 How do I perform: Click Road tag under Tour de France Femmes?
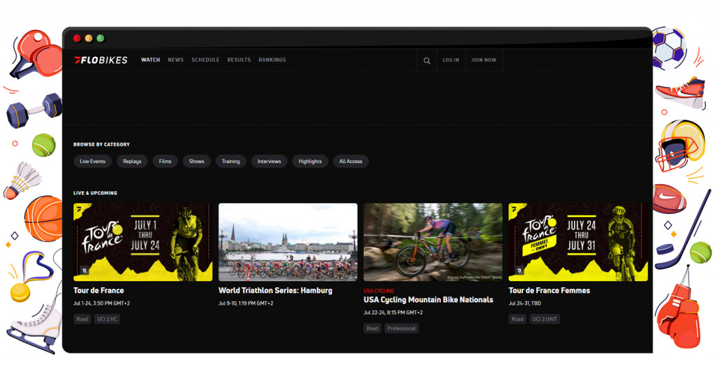tap(517, 319)
